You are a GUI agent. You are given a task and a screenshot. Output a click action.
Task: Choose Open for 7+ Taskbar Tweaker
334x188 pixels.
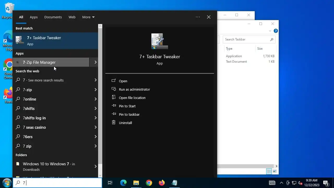point(123,81)
